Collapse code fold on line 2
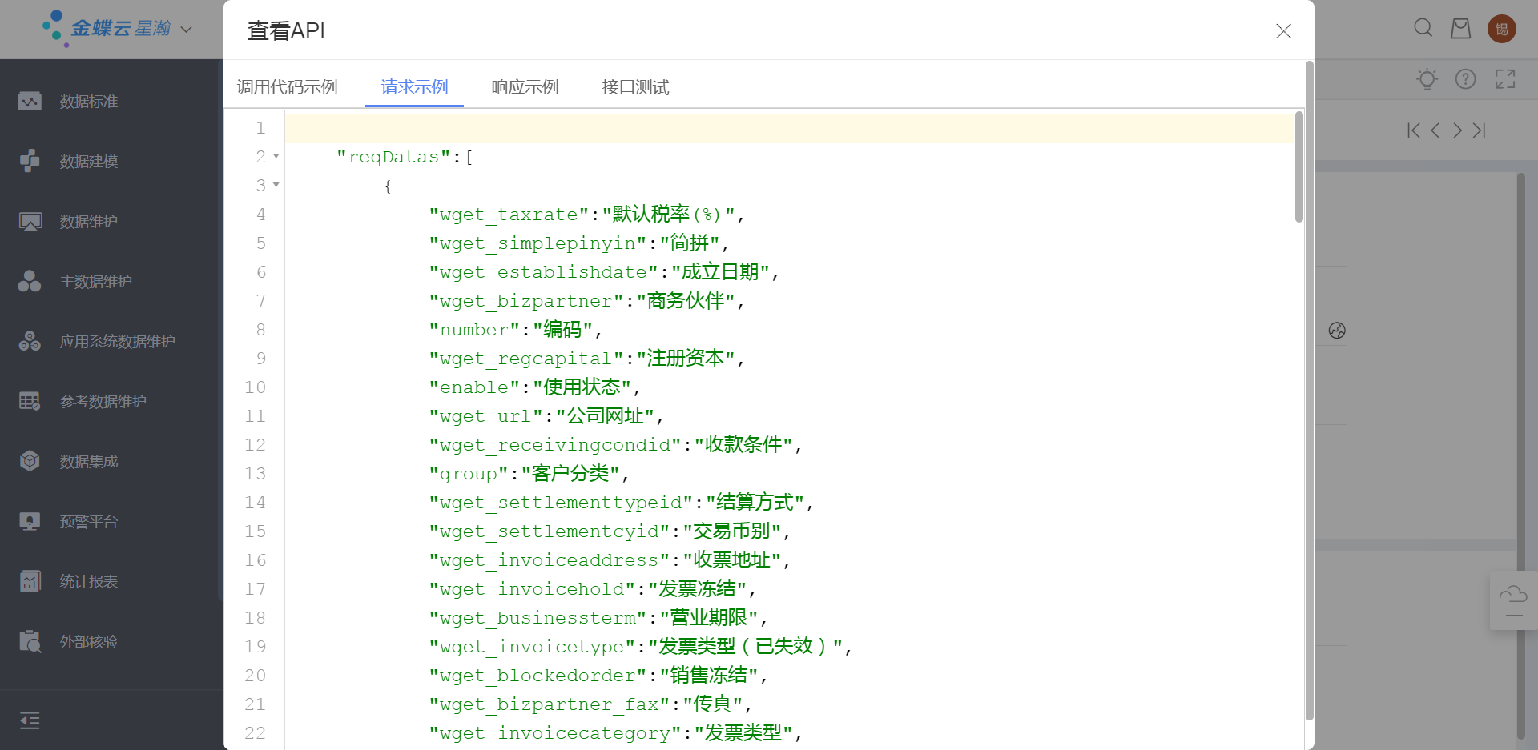Viewport: 1538px width, 750px height. pos(276,156)
